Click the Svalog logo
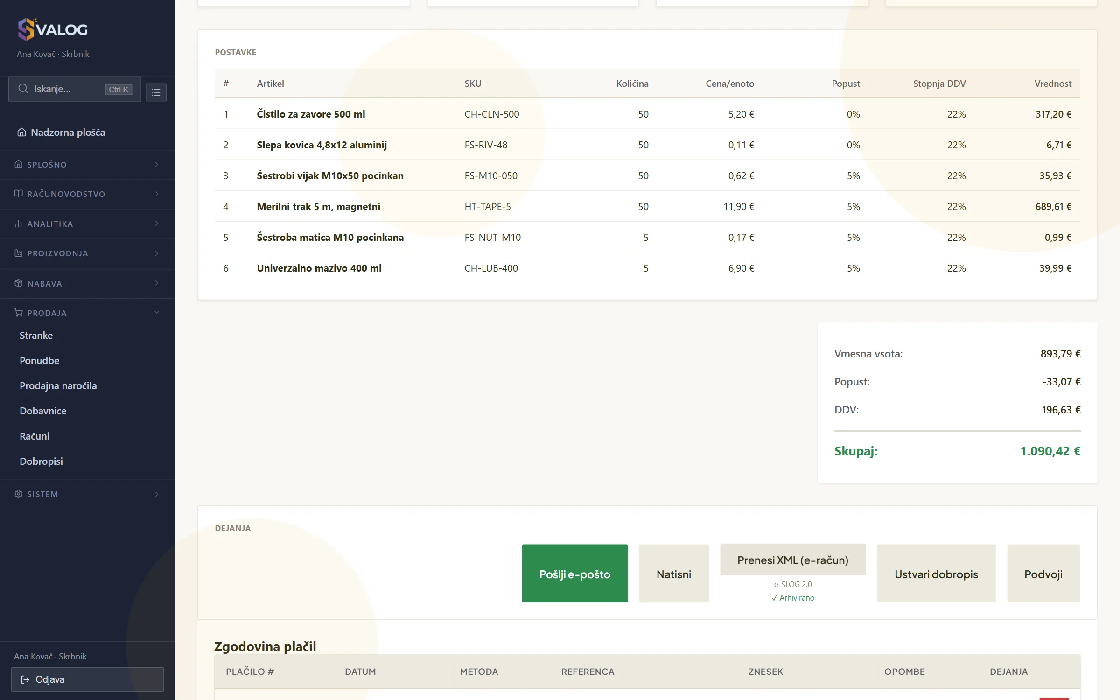The image size is (1120, 700). (x=52, y=29)
